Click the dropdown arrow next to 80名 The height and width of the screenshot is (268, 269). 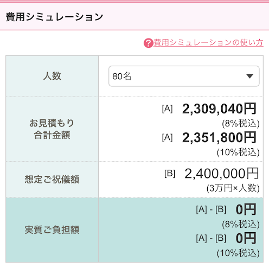pos(249,76)
